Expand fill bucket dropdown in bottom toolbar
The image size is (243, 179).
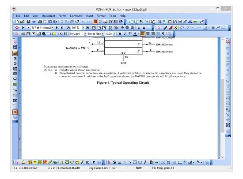pyautogui.click(x=201, y=162)
